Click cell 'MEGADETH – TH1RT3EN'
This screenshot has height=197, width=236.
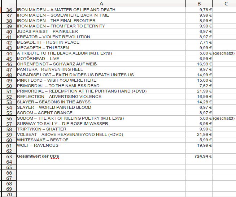pos(101,48)
